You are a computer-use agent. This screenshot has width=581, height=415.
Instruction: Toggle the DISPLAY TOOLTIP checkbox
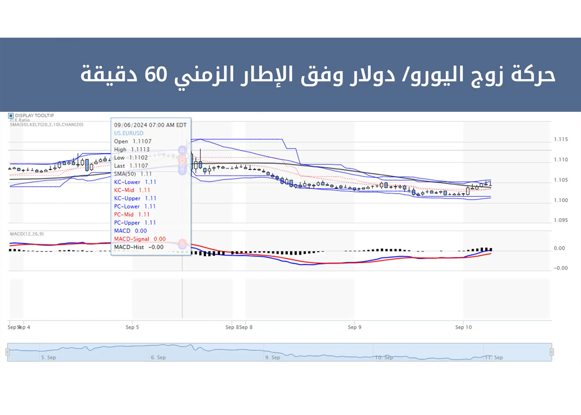[11, 116]
